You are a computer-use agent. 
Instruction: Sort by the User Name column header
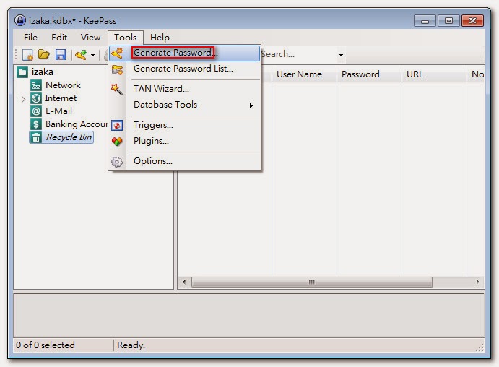coord(304,74)
